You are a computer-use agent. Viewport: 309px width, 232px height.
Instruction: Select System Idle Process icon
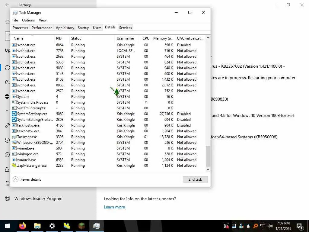14,102
